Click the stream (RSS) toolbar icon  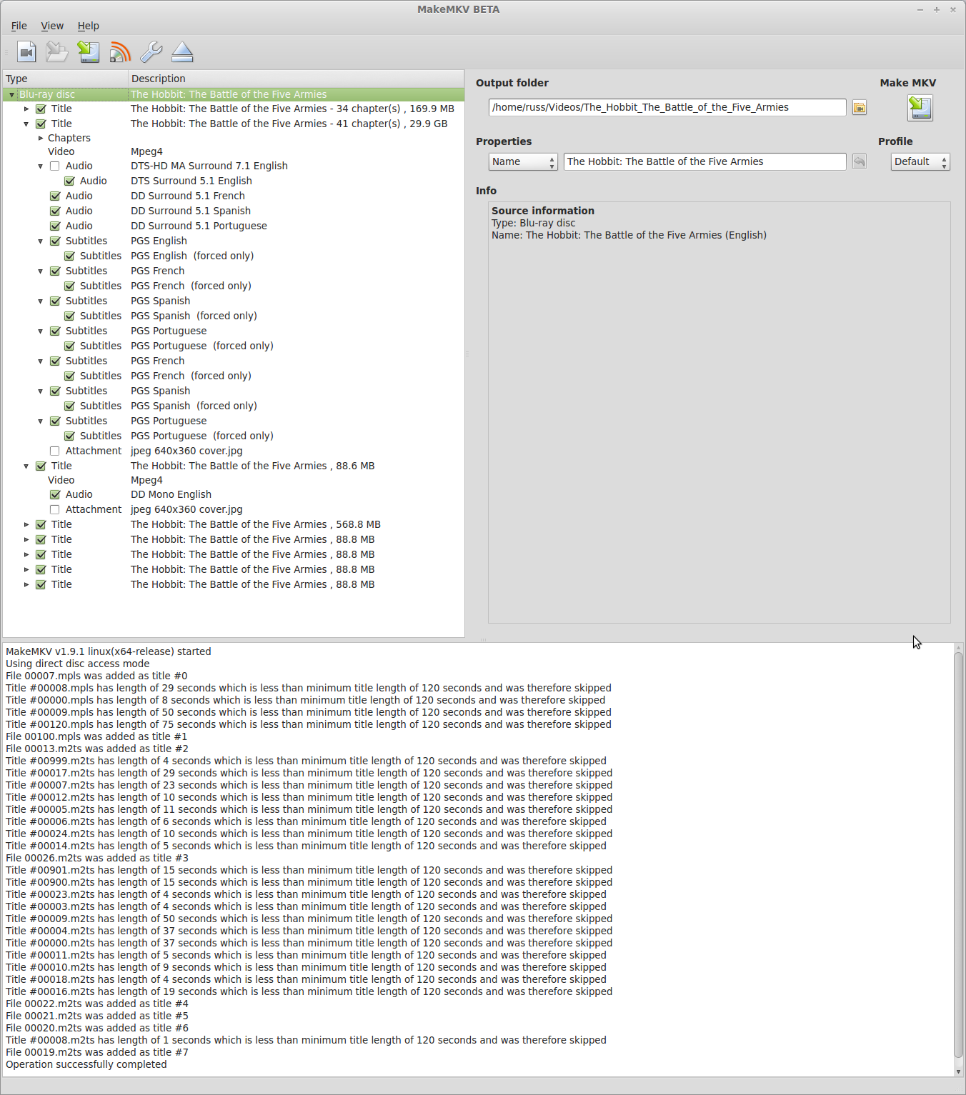click(x=120, y=52)
